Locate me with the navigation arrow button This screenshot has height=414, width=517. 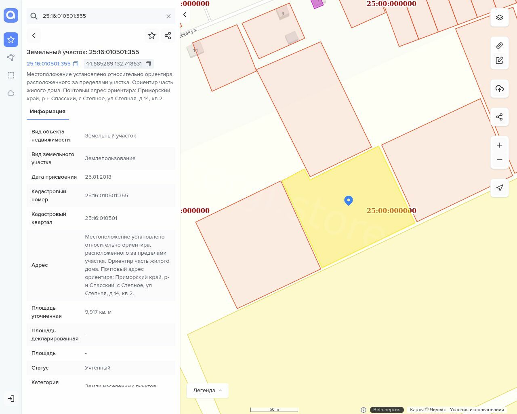tap(500, 188)
